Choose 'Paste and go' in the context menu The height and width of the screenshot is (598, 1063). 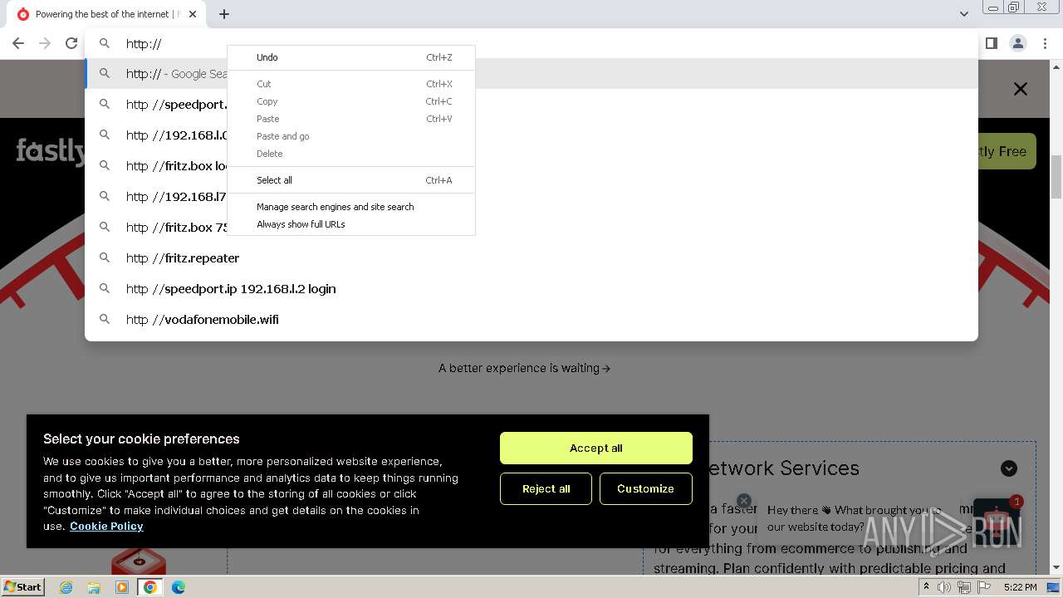(x=351, y=136)
